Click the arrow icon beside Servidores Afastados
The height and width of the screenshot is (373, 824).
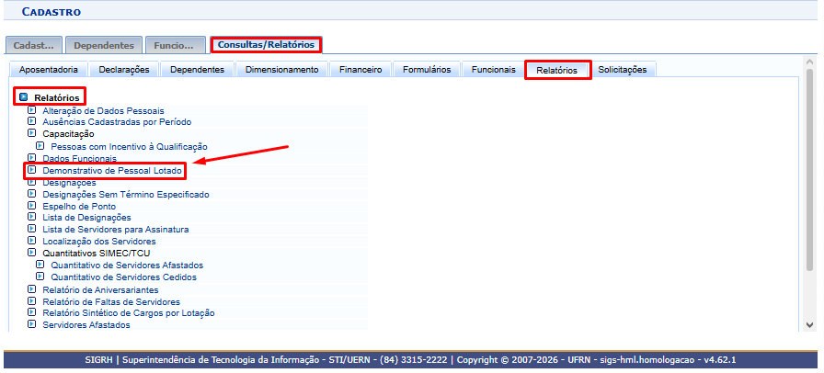click(31, 324)
